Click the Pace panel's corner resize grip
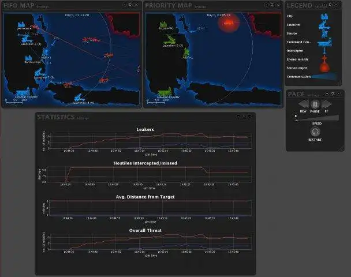 point(342,148)
